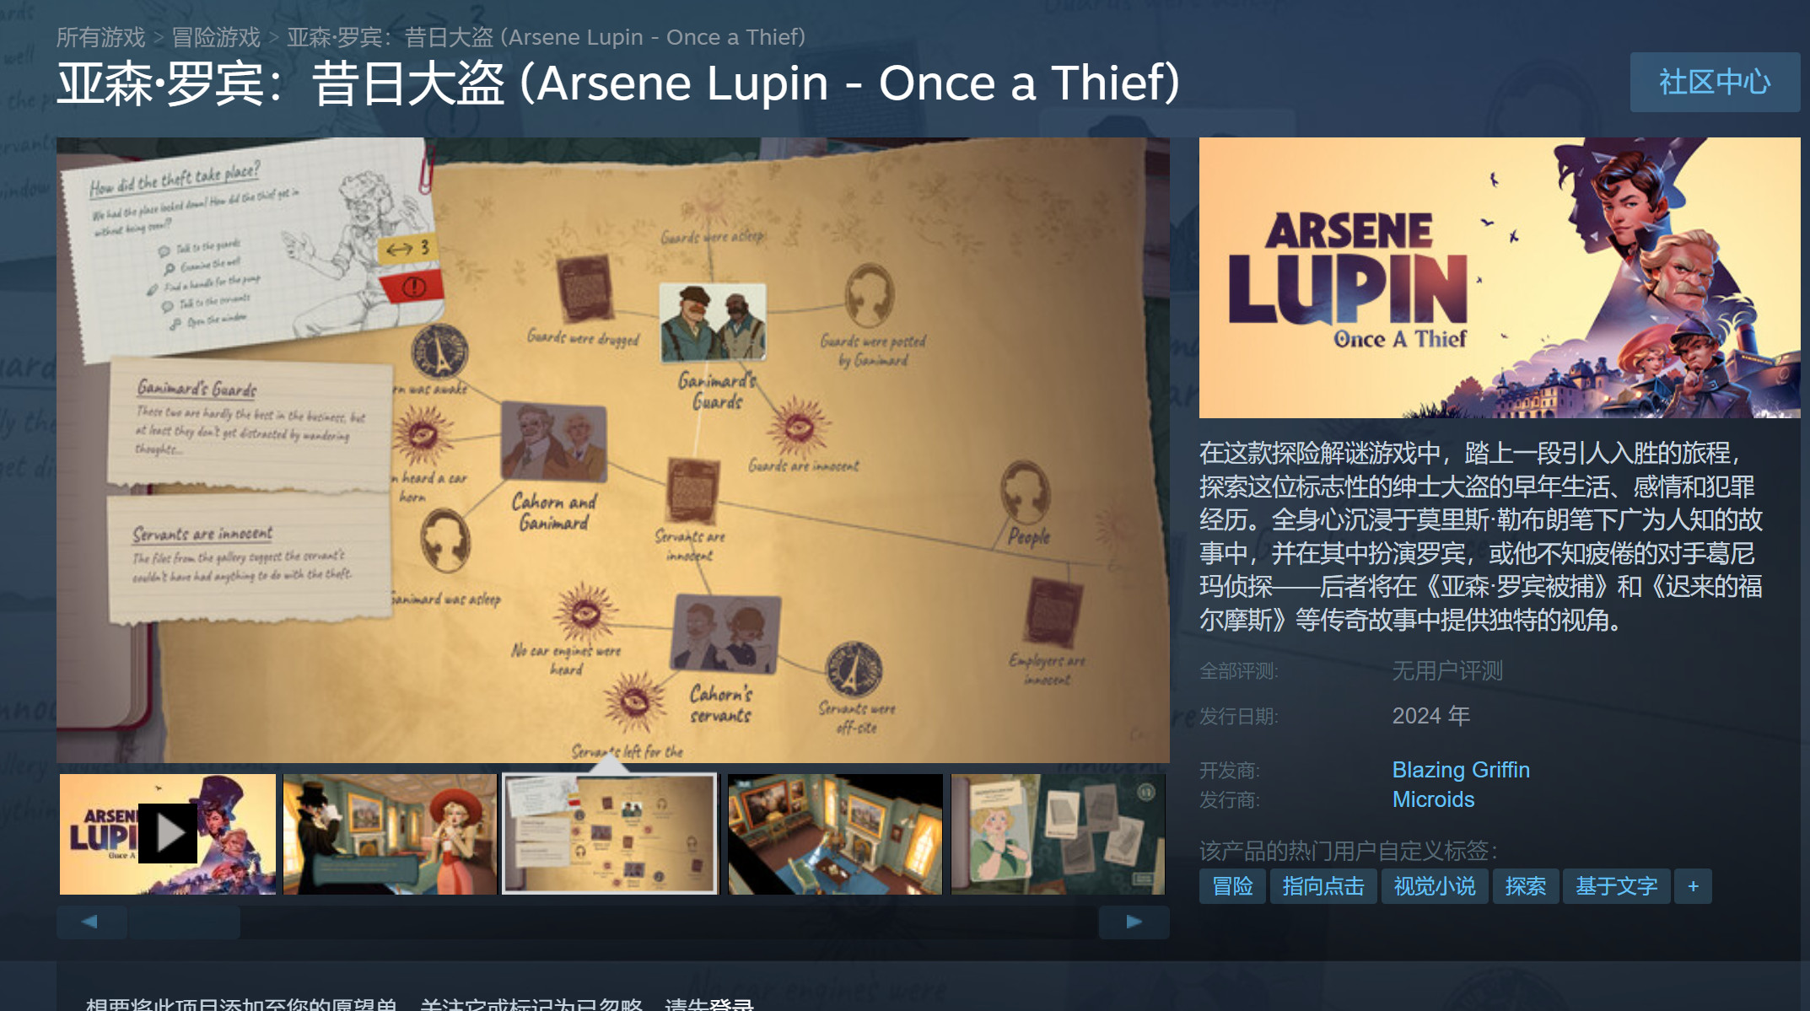This screenshot has height=1011, width=1810.
Task: Click the thumbnail strip scrollbar handle
Action: point(184,922)
